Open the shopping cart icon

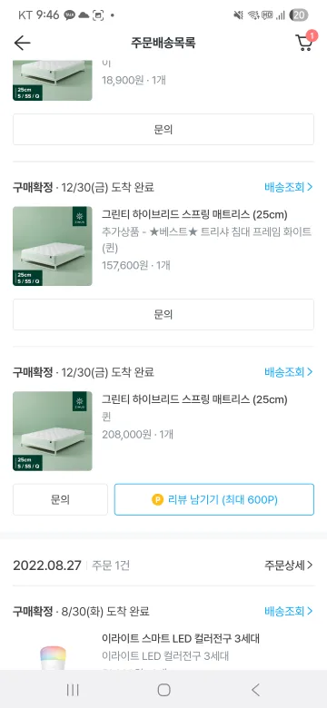pos(304,43)
